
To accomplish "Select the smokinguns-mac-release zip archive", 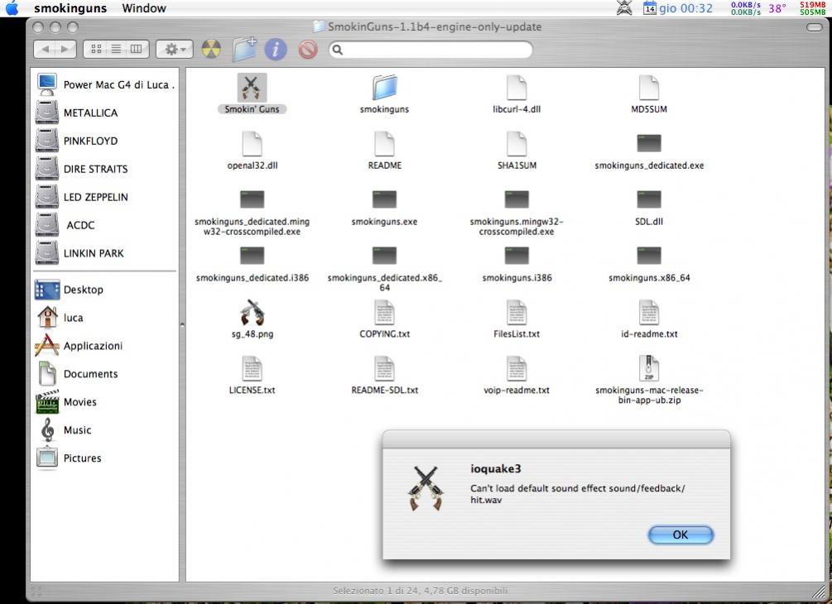I will (649, 369).
